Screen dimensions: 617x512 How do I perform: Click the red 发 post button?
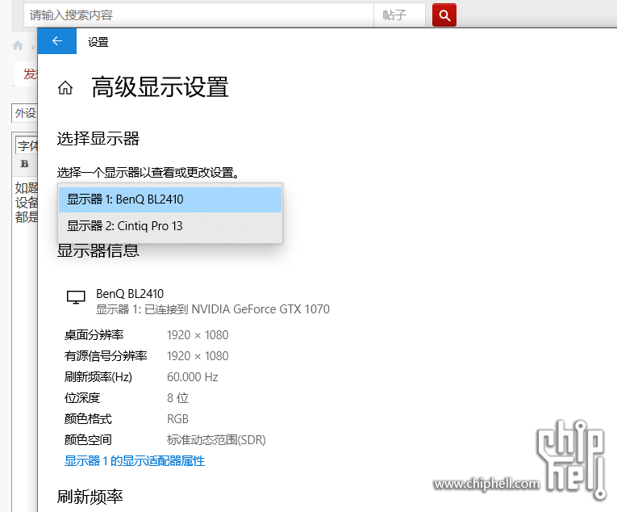coord(29,74)
